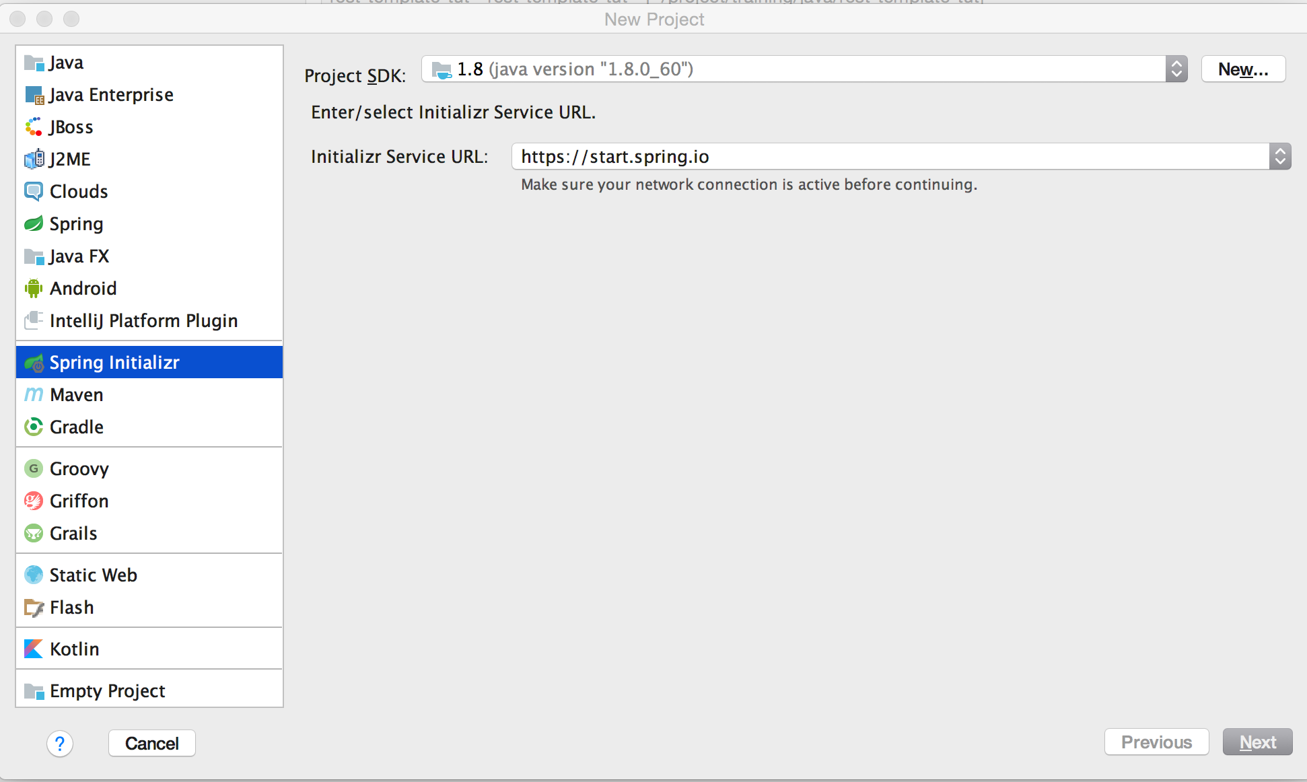This screenshot has width=1307, height=782.
Task: Click the IntelliJ Platform Plugin icon
Action: [34, 320]
